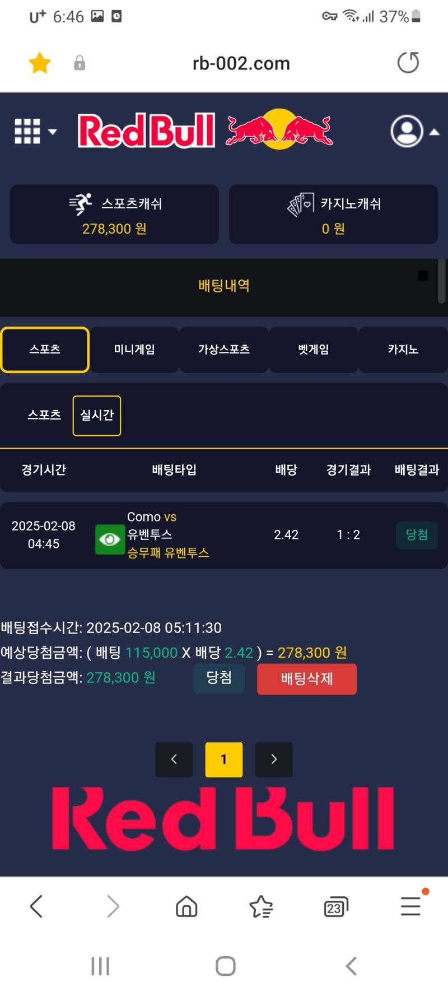Tap the rb-002.com address bar
The image size is (448, 996).
click(x=241, y=63)
